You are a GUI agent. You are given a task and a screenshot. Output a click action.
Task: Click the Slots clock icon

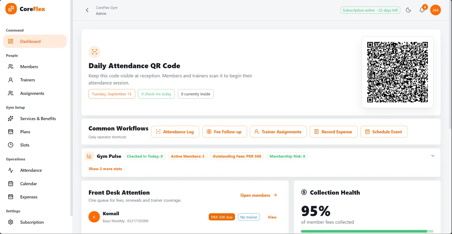tap(11, 145)
